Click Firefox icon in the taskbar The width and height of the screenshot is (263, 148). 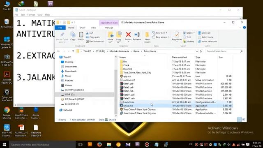[x=99, y=144]
